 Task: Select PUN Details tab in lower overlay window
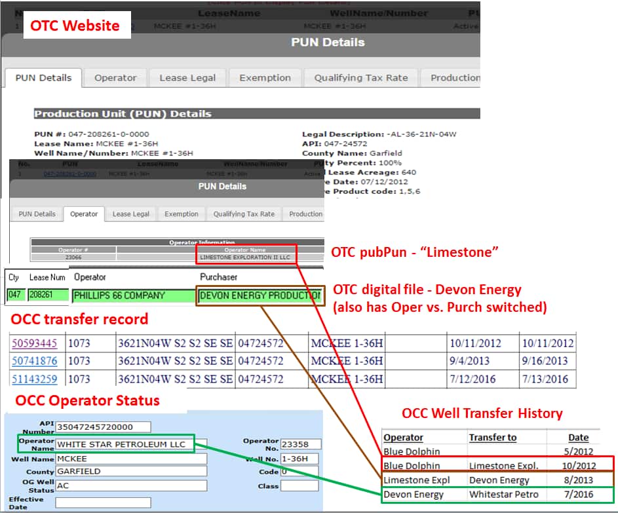pyautogui.click(x=37, y=214)
